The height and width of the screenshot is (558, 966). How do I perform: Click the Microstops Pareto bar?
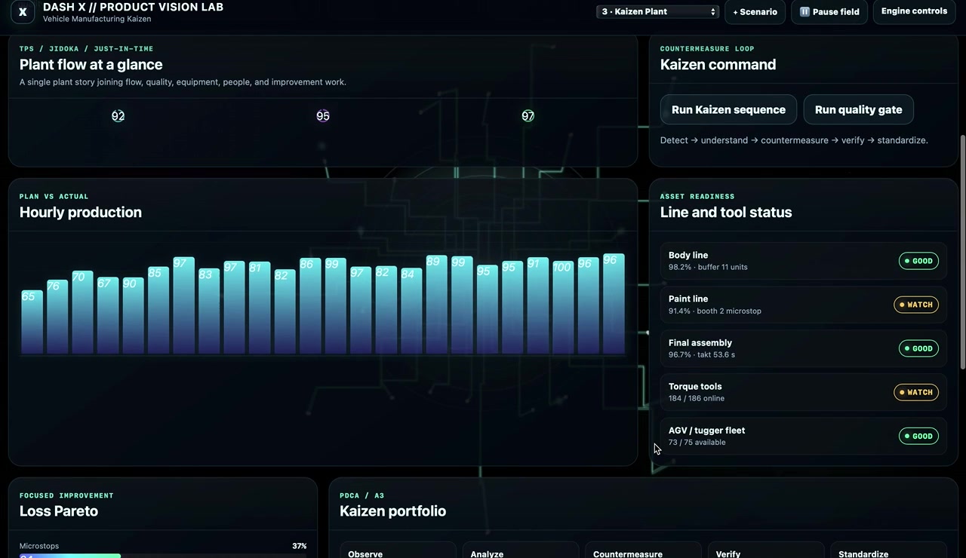tap(70, 556)
